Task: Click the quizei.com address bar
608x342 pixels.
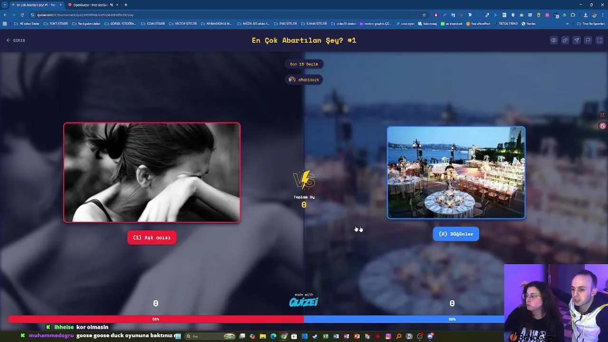Action: point(228,15)
